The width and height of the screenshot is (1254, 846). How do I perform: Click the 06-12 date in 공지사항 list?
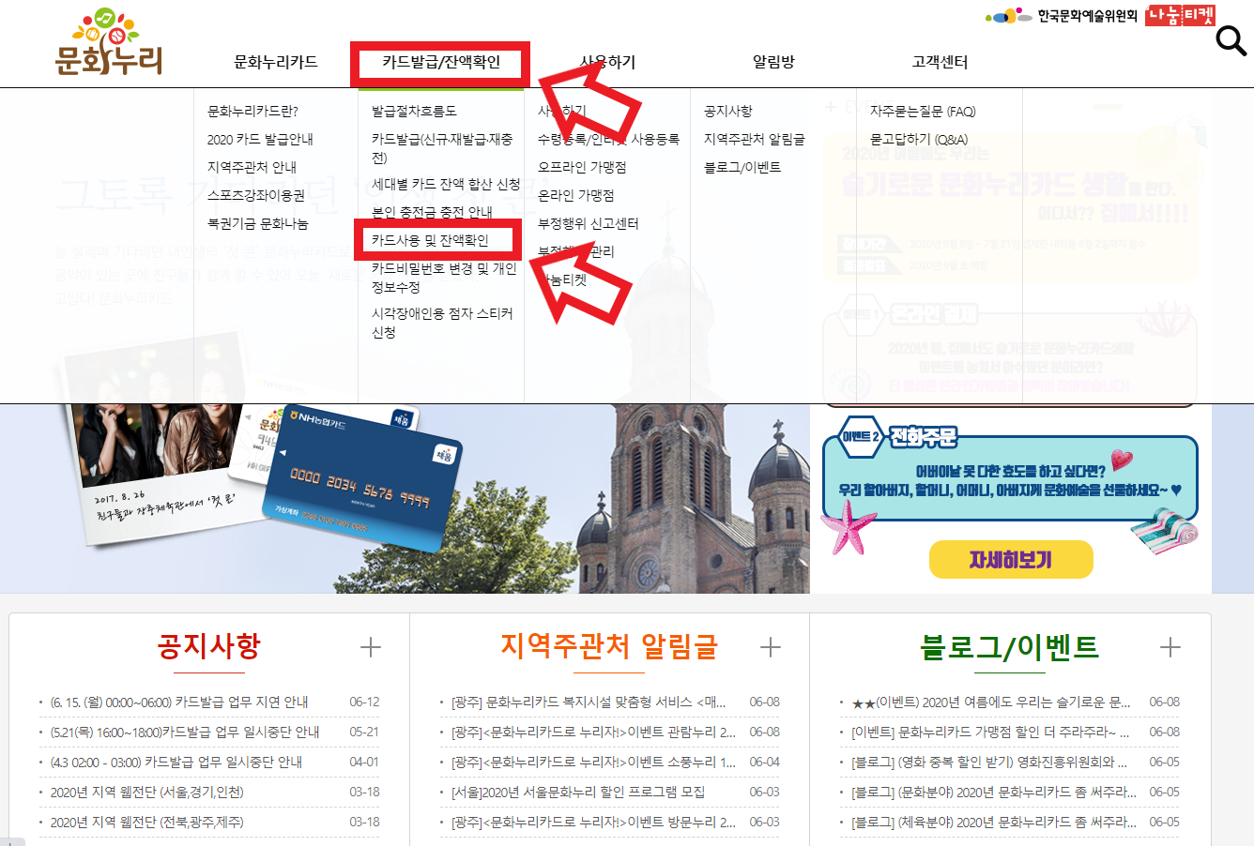(364, 702)
